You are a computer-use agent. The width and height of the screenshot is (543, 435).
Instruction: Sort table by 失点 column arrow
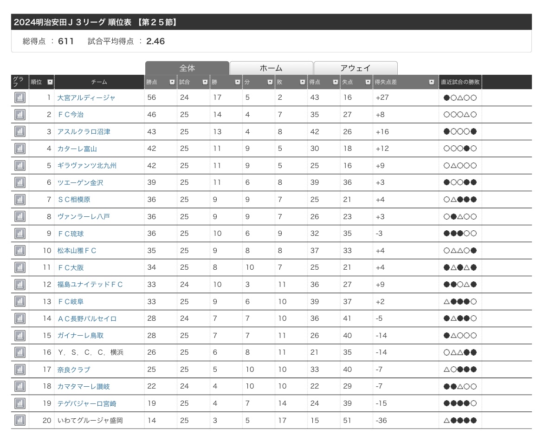click(368, 82)
